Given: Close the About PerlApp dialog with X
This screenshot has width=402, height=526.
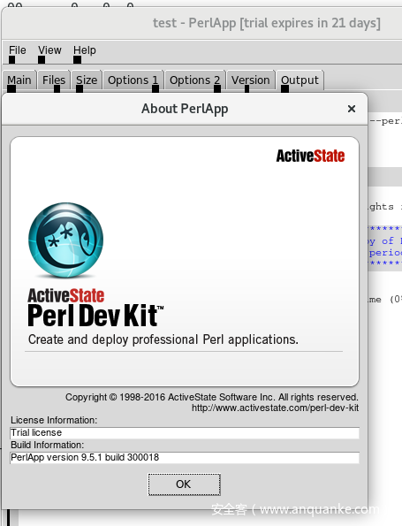Looking at the screenshot, I should [352, 109].
